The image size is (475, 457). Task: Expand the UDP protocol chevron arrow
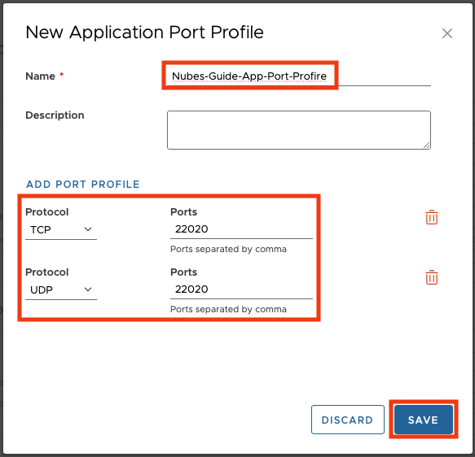[x=88, y=289]
